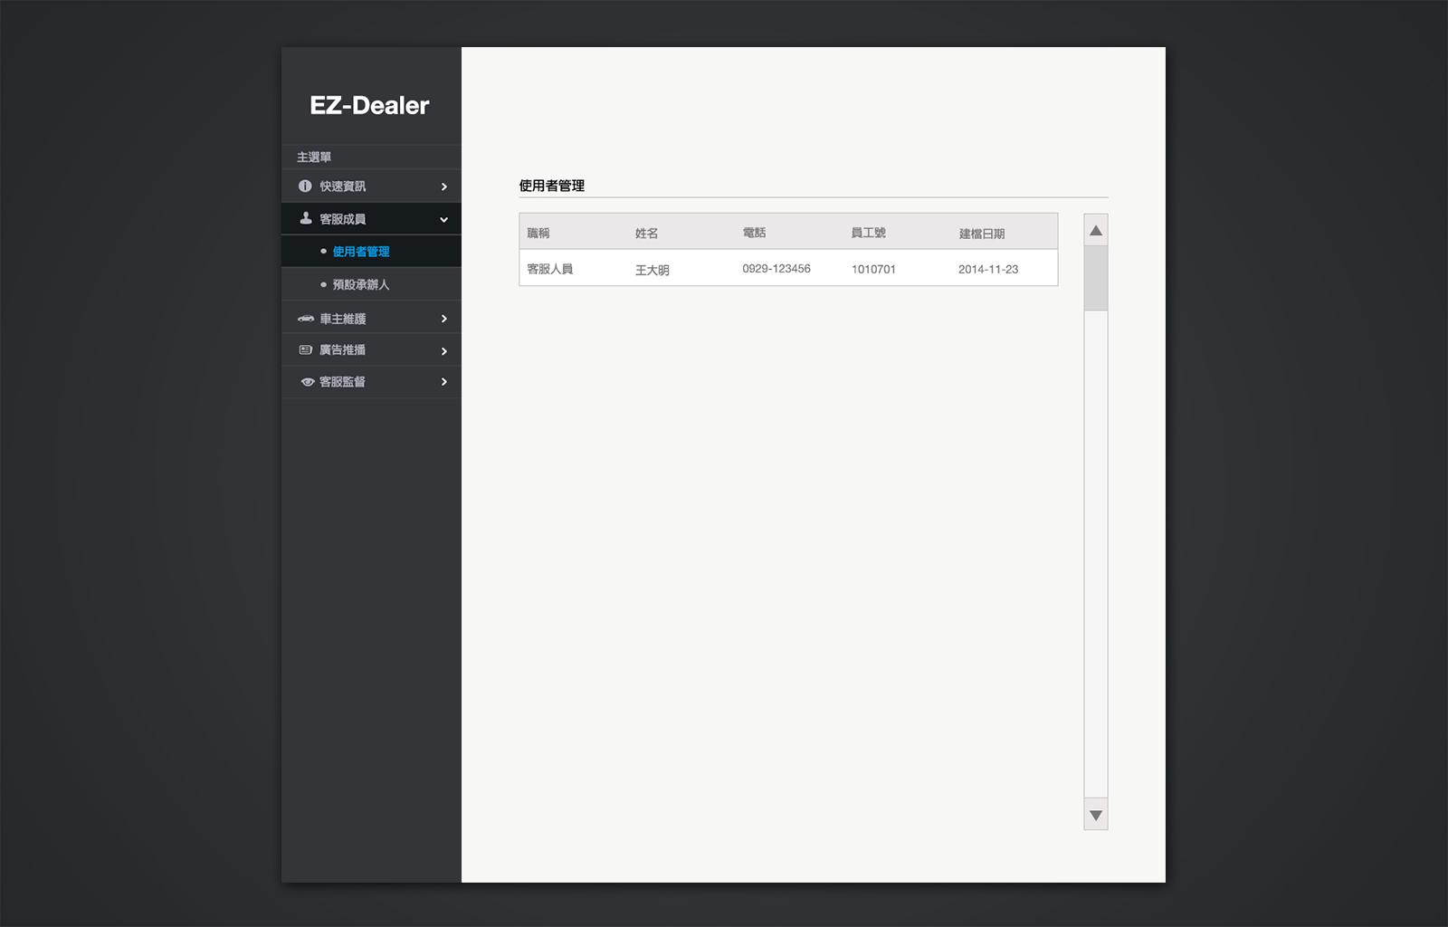Click the 建檔日期 column header

click(981, 234)
